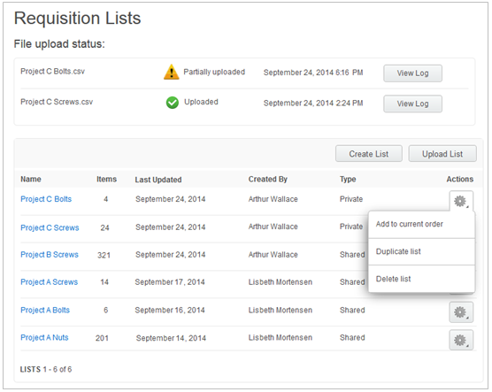Screen dimensions: 492x392
Task: Click the Project C Bolts.csv file name
Action: pos(53,72)
